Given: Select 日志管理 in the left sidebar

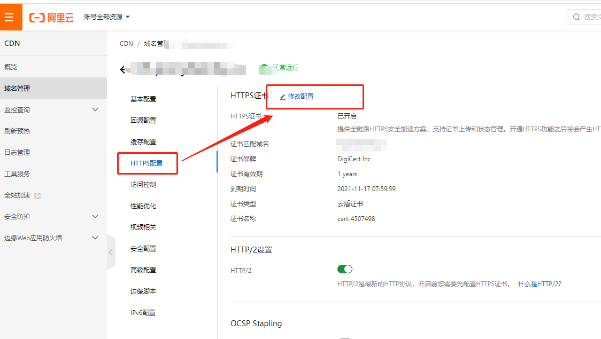Looking at the screenshot, I should click(x=17, y=153).
